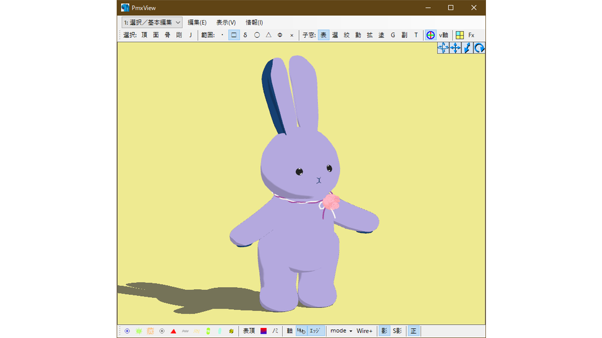Toggle joint selection J

click(x=191, y=35)
